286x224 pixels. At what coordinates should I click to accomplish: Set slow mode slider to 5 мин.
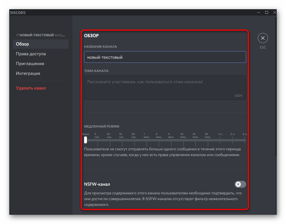click(x=171, y=140)
